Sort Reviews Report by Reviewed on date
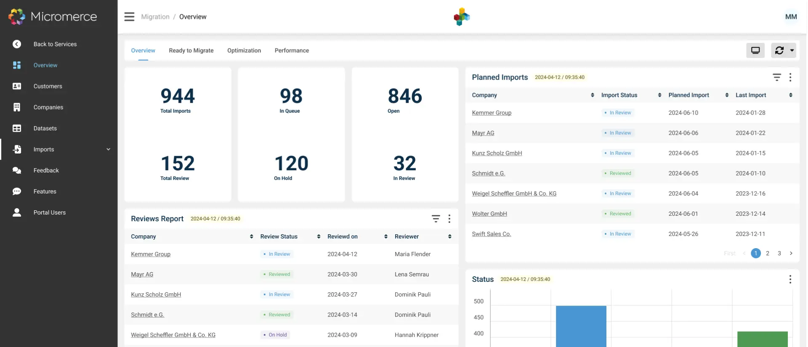 click(x=386, y=236)
